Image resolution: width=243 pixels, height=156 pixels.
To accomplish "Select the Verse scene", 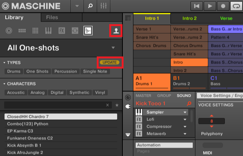I will (x=226, y=18).
